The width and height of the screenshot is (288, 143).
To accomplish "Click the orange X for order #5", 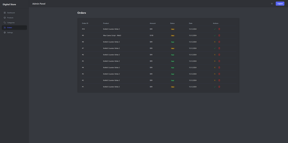I will tap(215, 61).
